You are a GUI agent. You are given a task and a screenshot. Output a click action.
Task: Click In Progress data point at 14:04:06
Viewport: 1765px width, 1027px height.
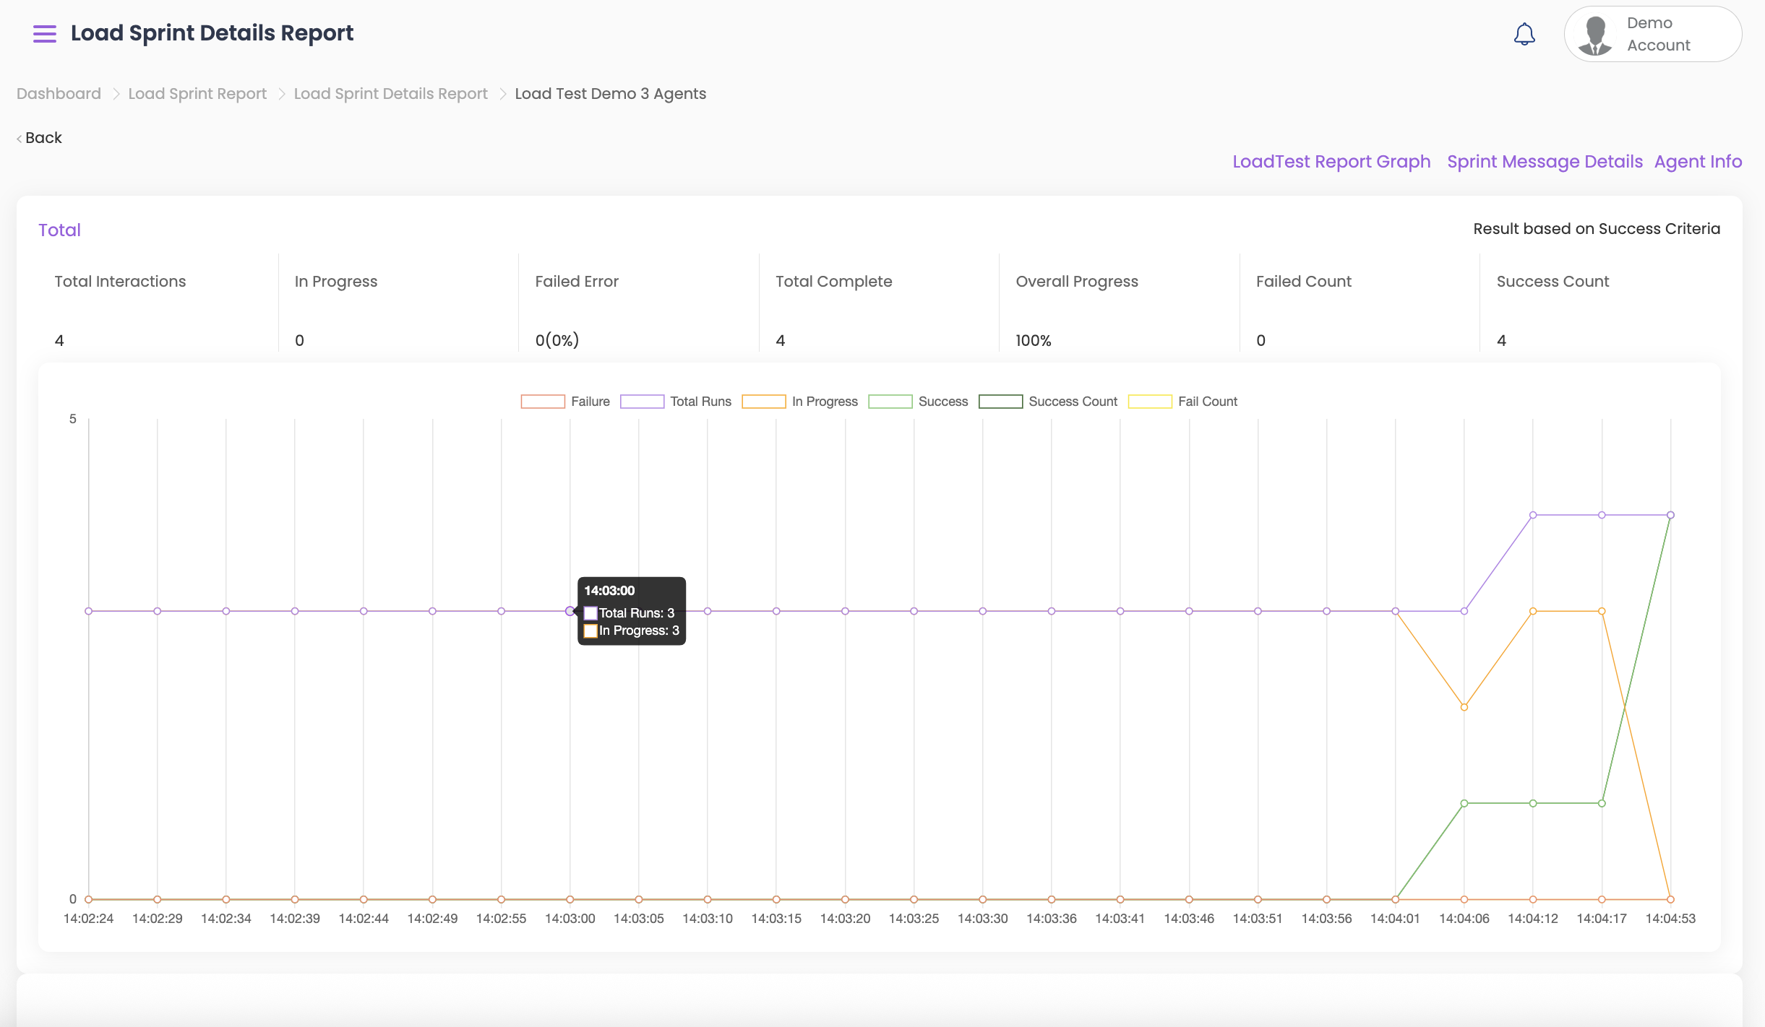(x=1464, y=707)
